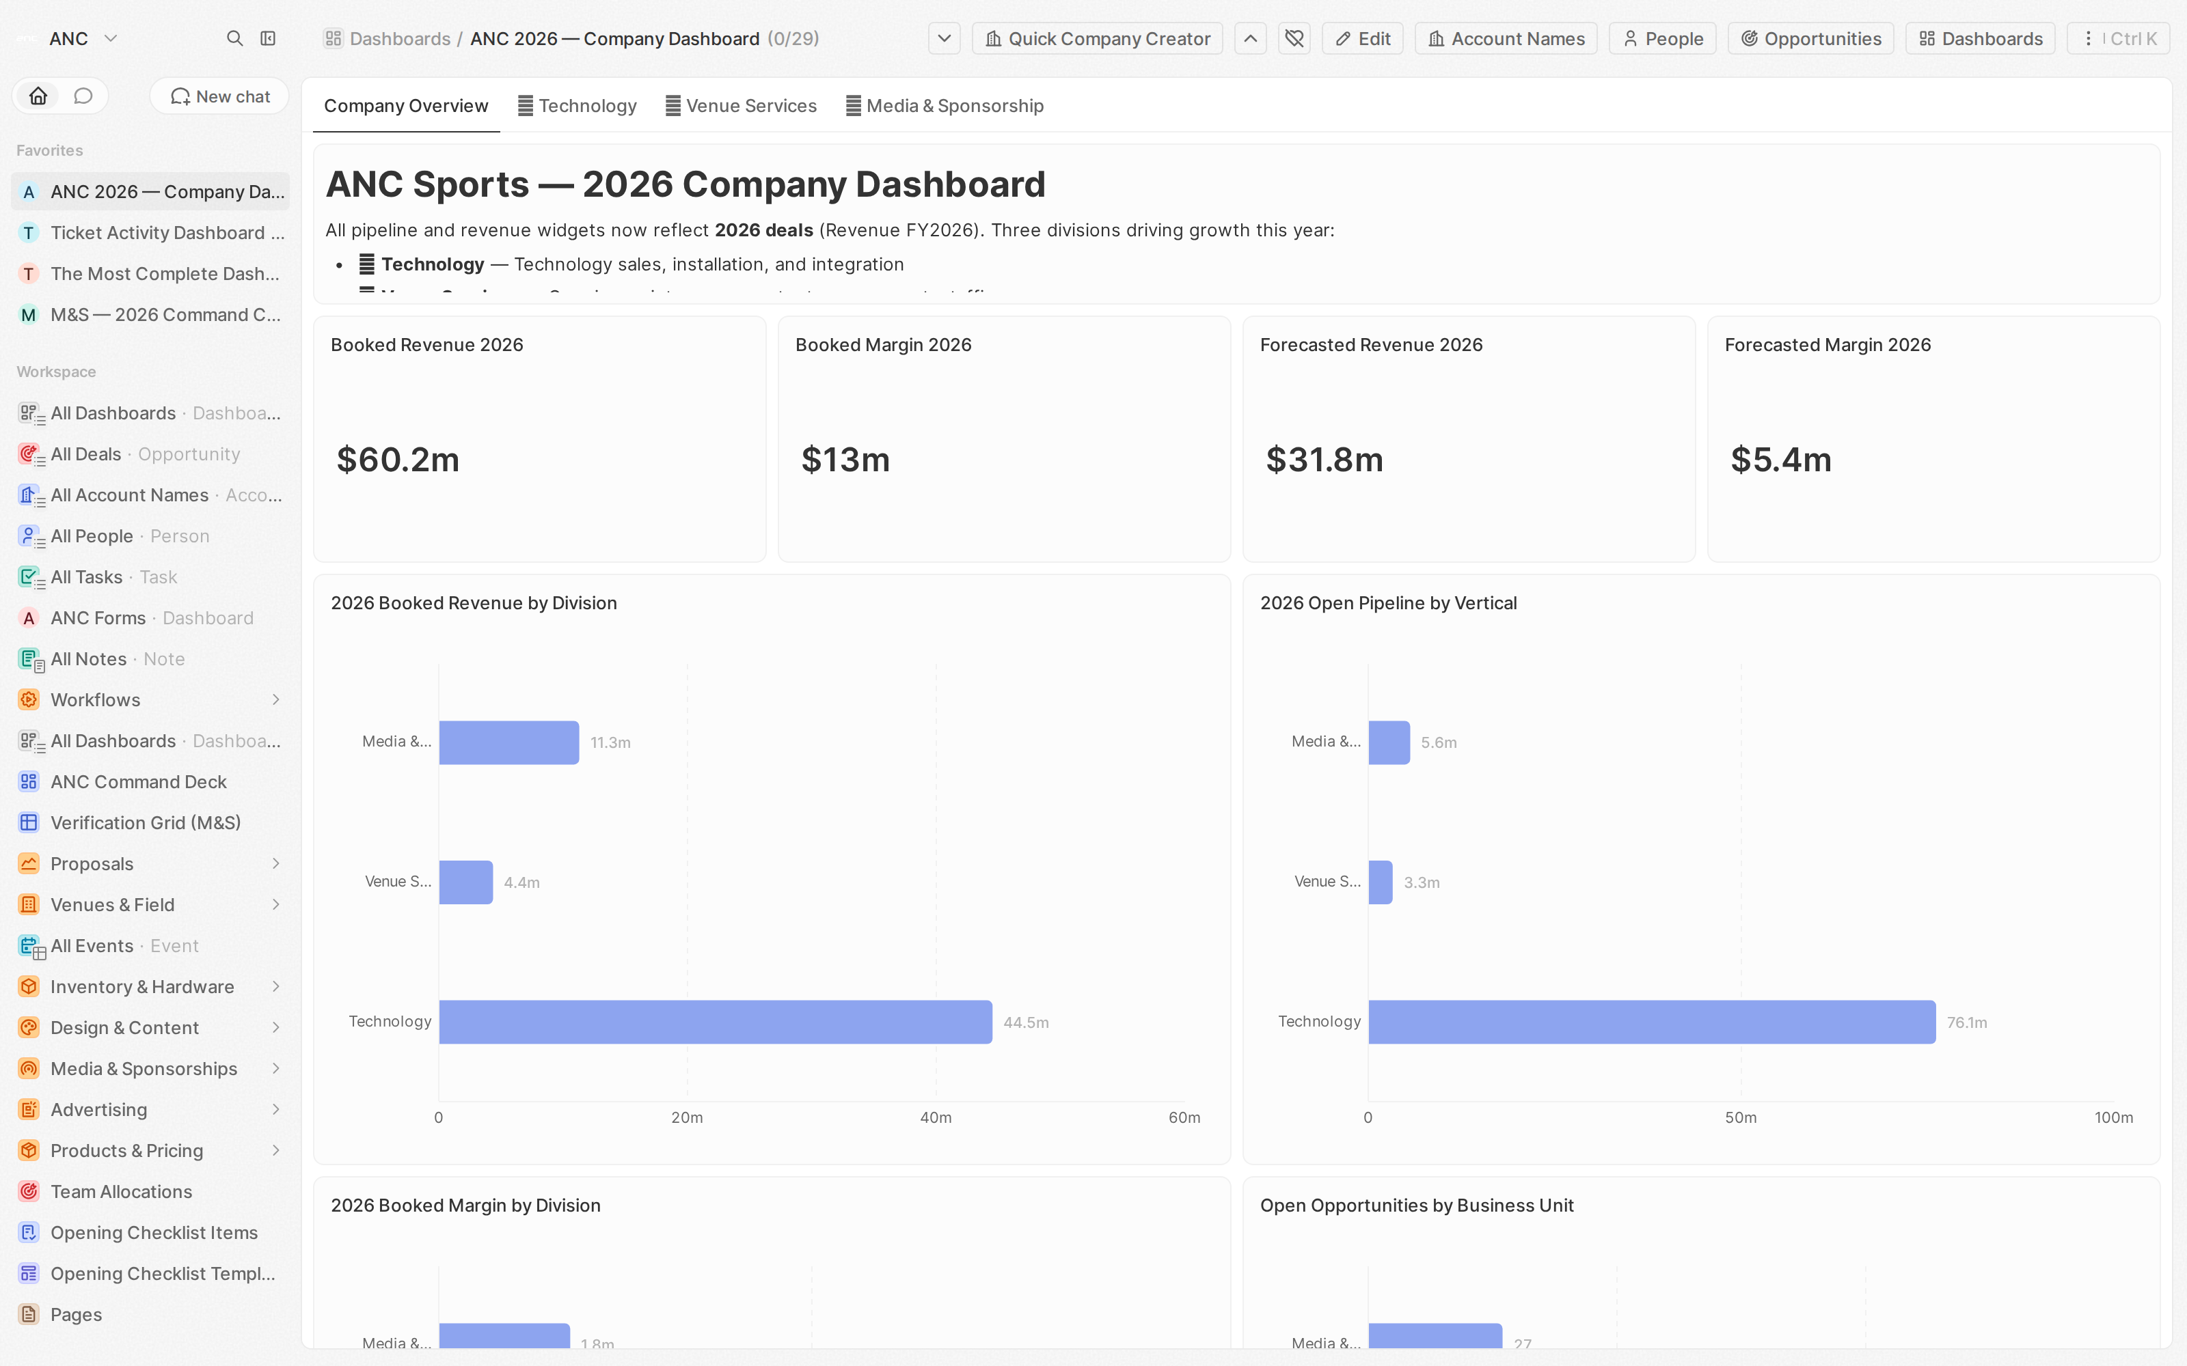Click the Design & Content palette icon

coord(29,1027)
